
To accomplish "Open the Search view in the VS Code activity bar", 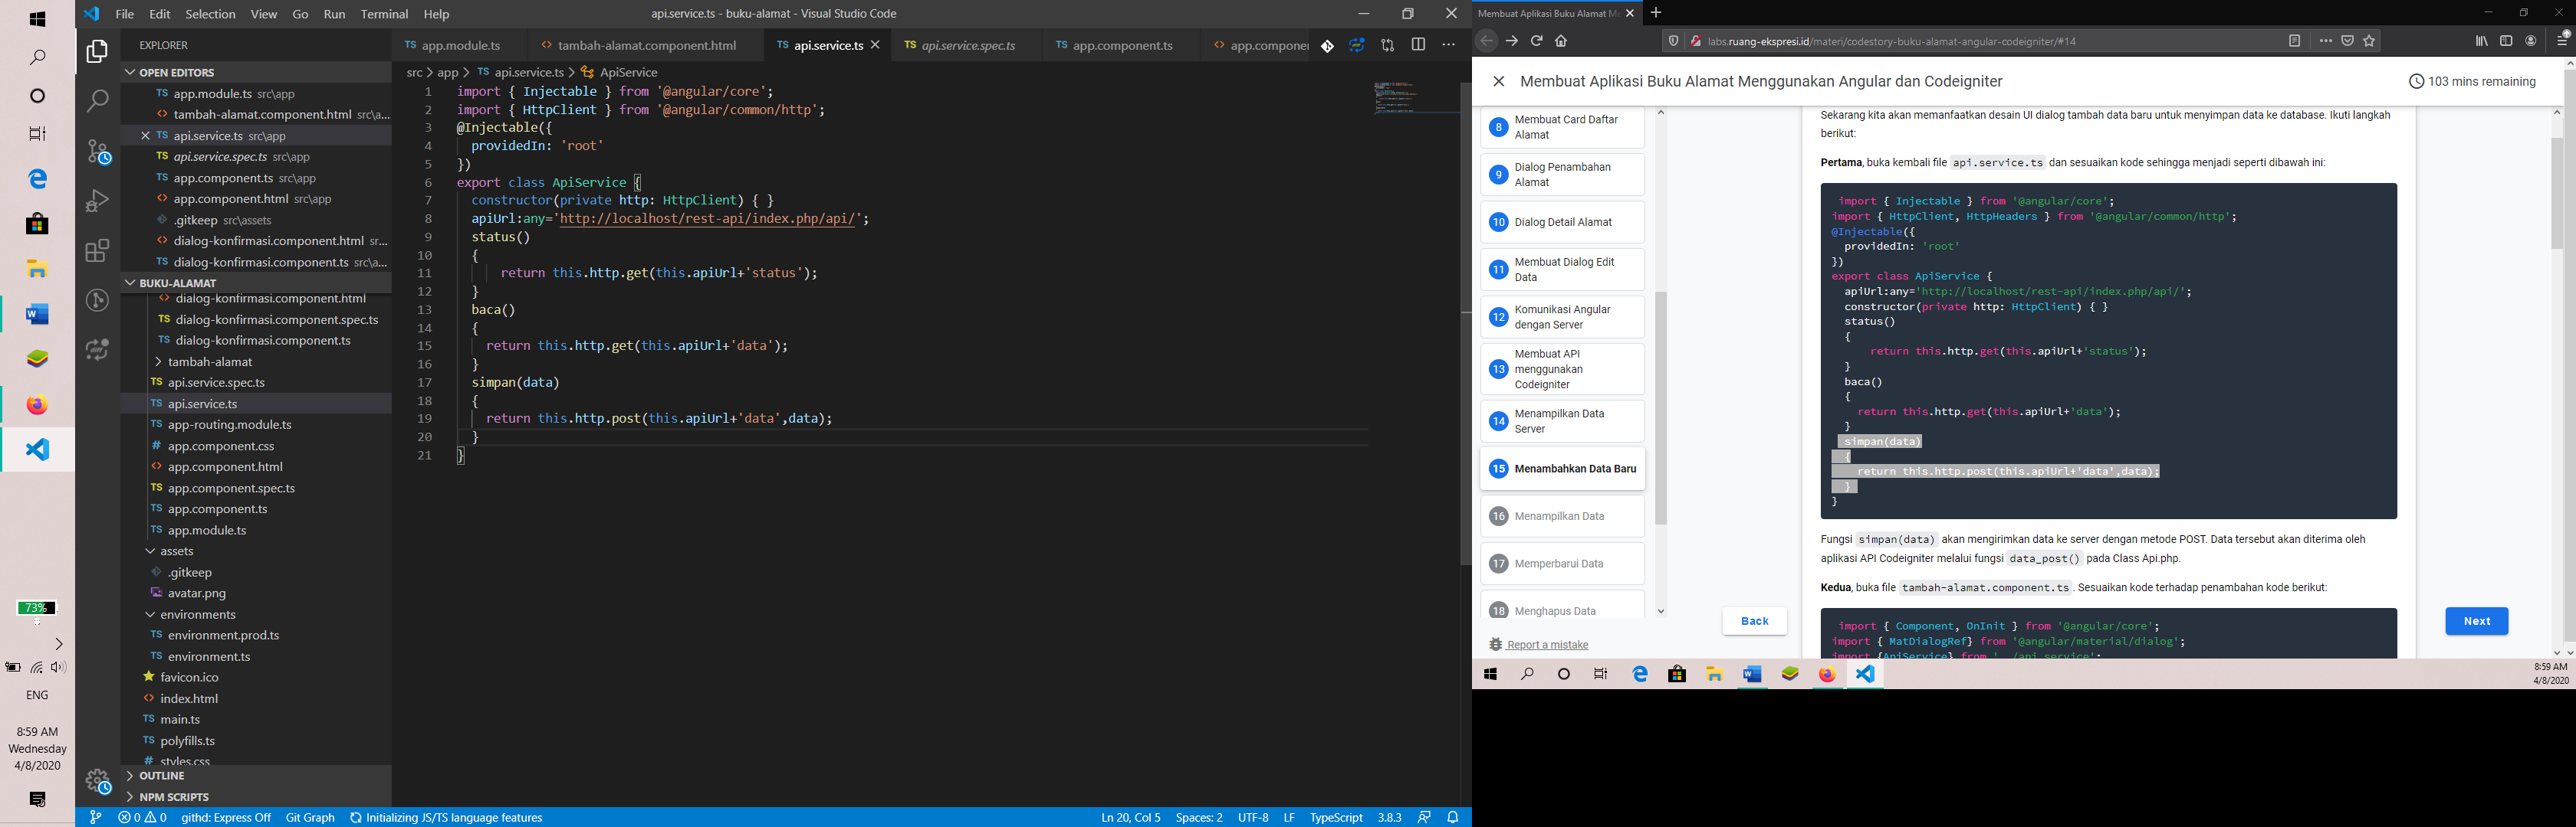I will 97,100.
